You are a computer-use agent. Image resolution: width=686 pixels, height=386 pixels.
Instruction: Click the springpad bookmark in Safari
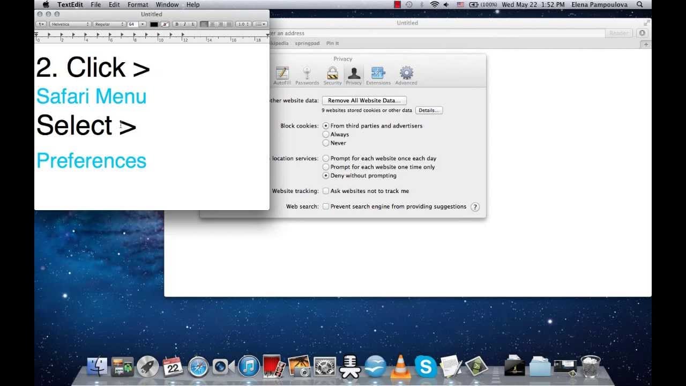click(307, 43)
